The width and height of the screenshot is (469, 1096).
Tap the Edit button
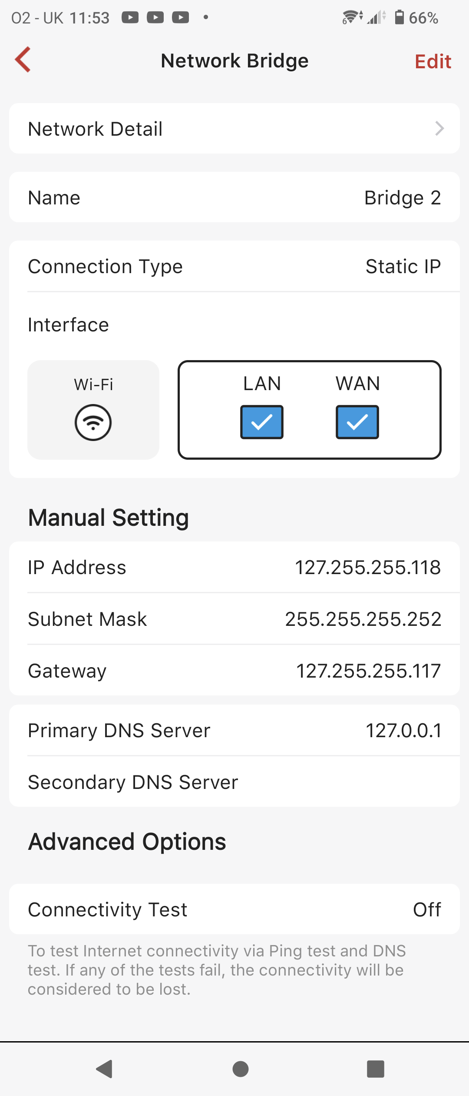click(433, 61)
